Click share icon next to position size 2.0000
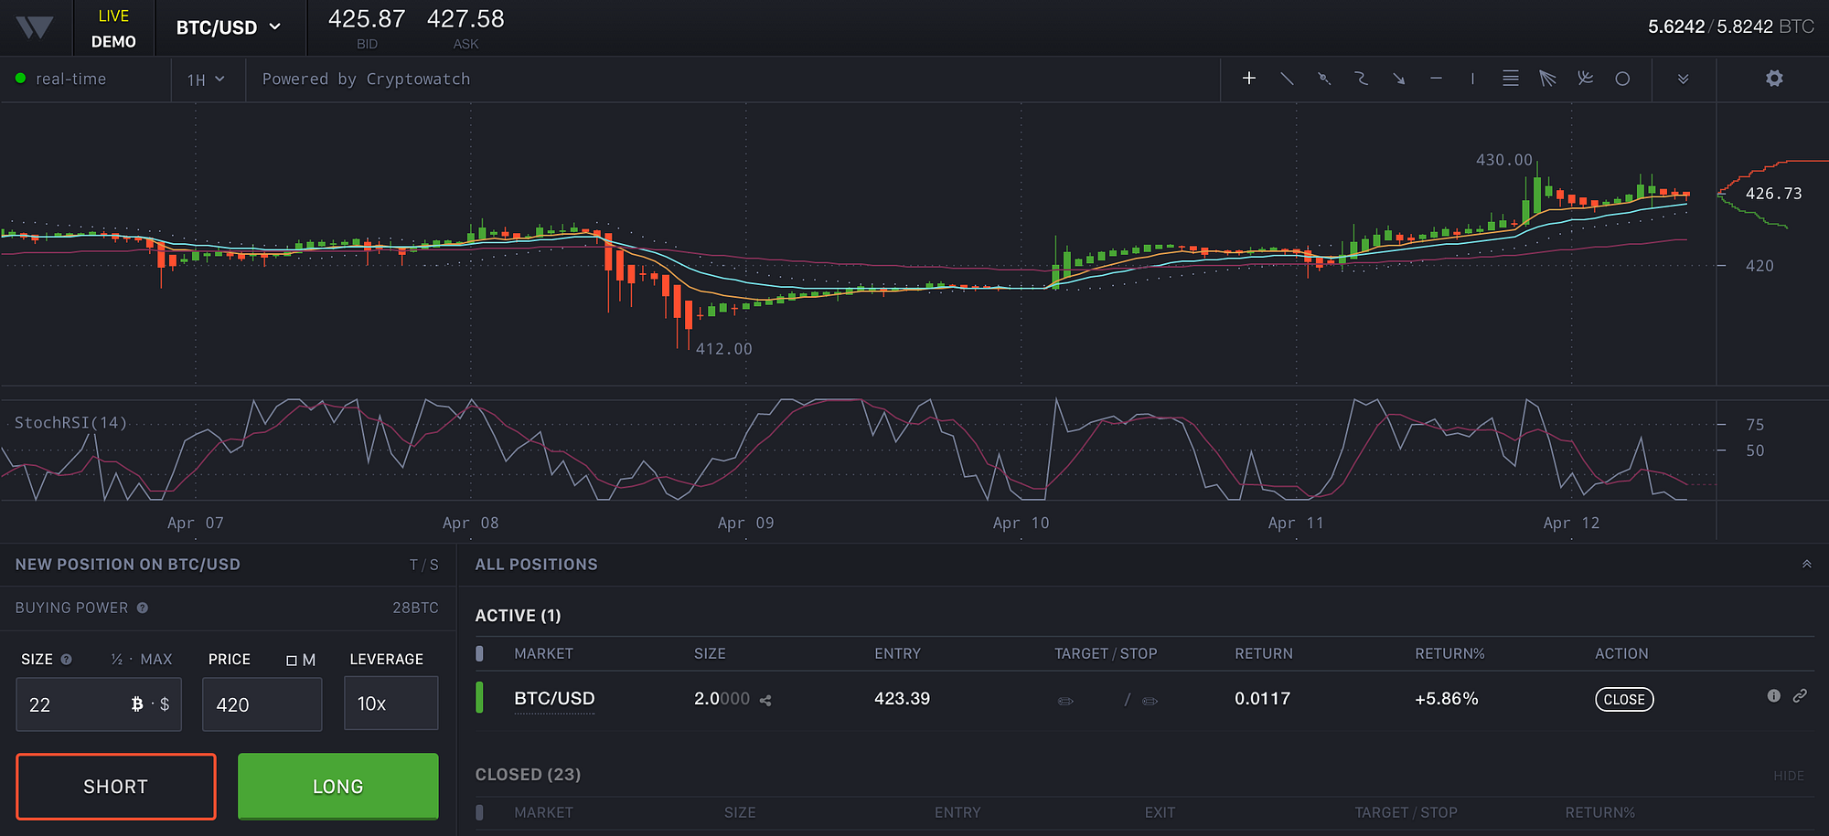The height and width of the screenshot is (836, 1829). click(765, 701)
